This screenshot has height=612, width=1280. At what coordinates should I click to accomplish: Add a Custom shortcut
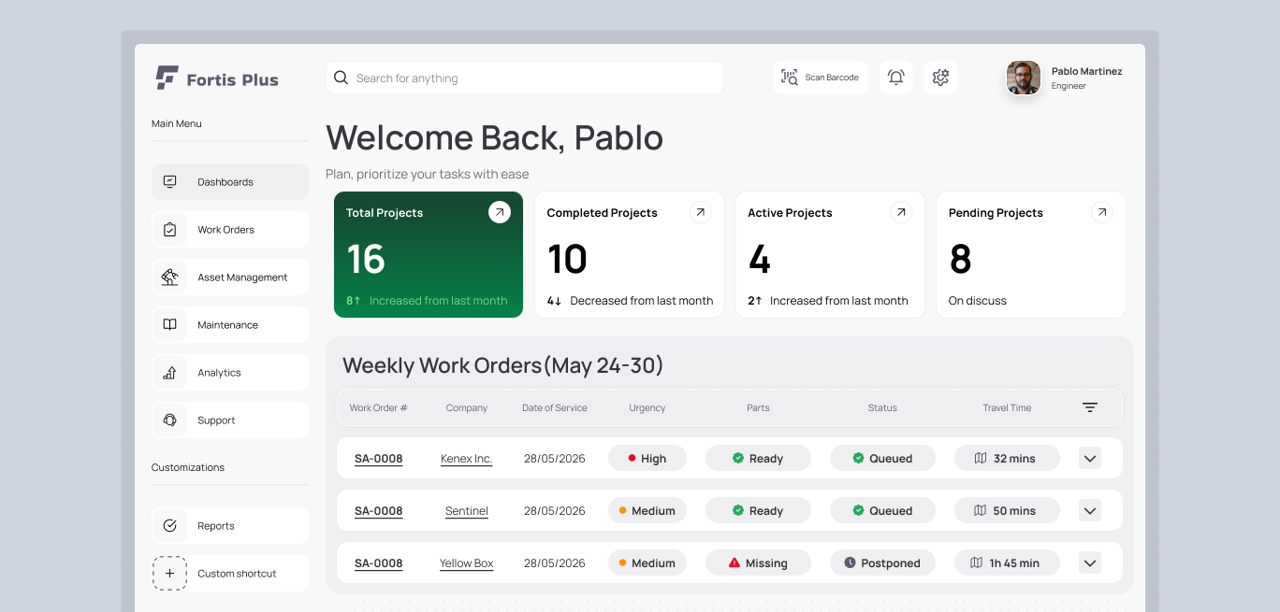click(x=230, y=574)
